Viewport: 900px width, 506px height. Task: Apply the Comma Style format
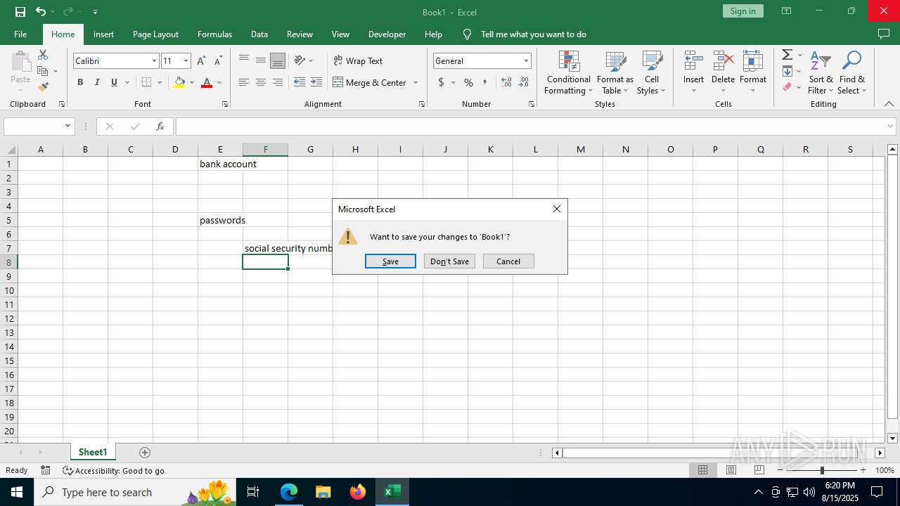click(x=484, y=82)
